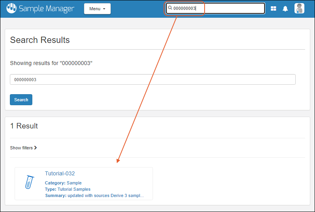Open the grid dashboard icon
Image resolution: width=315 pixels, height=212 pixels.
click(x=273, y=9)
